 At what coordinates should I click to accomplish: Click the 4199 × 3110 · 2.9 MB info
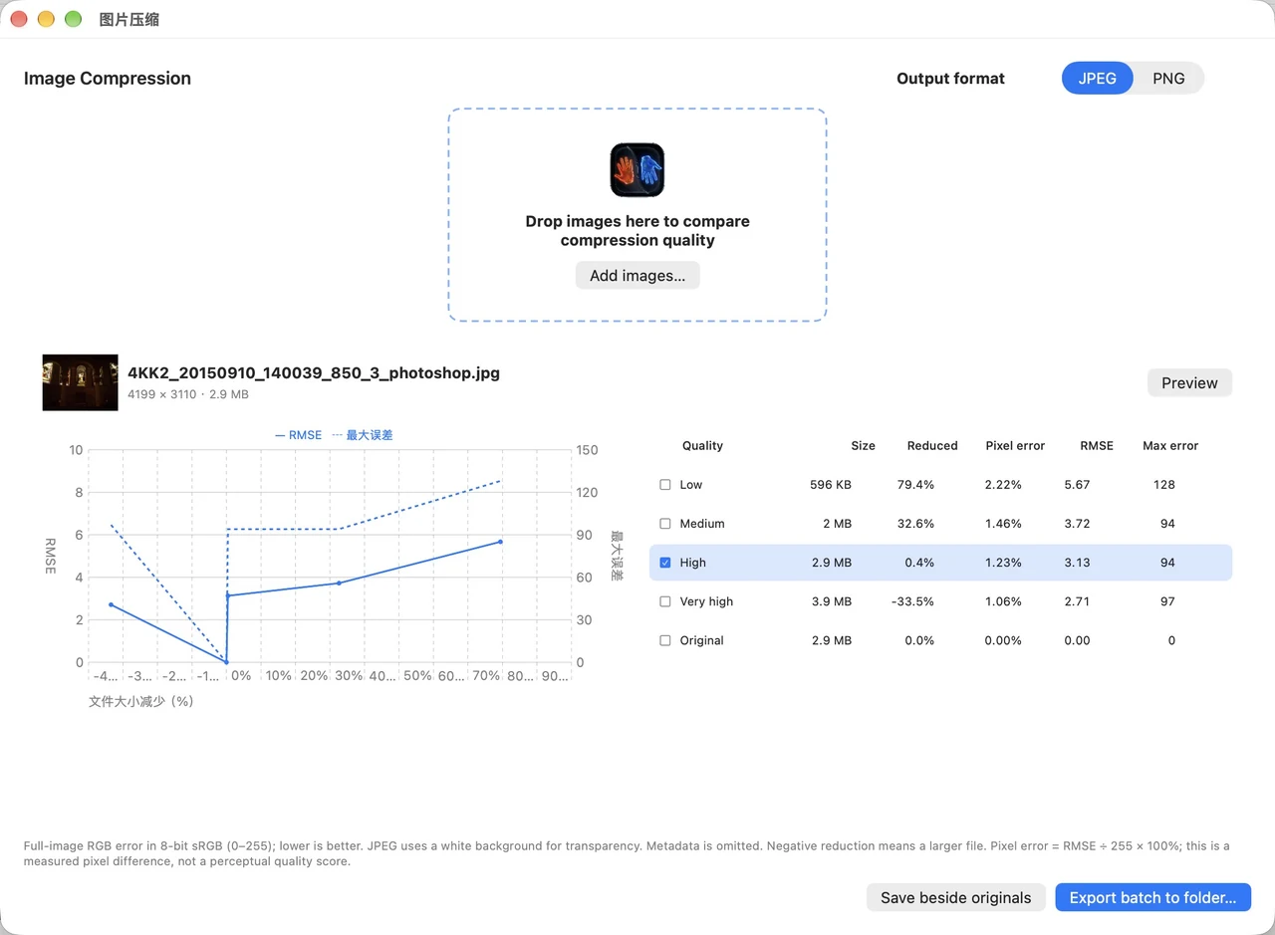(188, 394)
